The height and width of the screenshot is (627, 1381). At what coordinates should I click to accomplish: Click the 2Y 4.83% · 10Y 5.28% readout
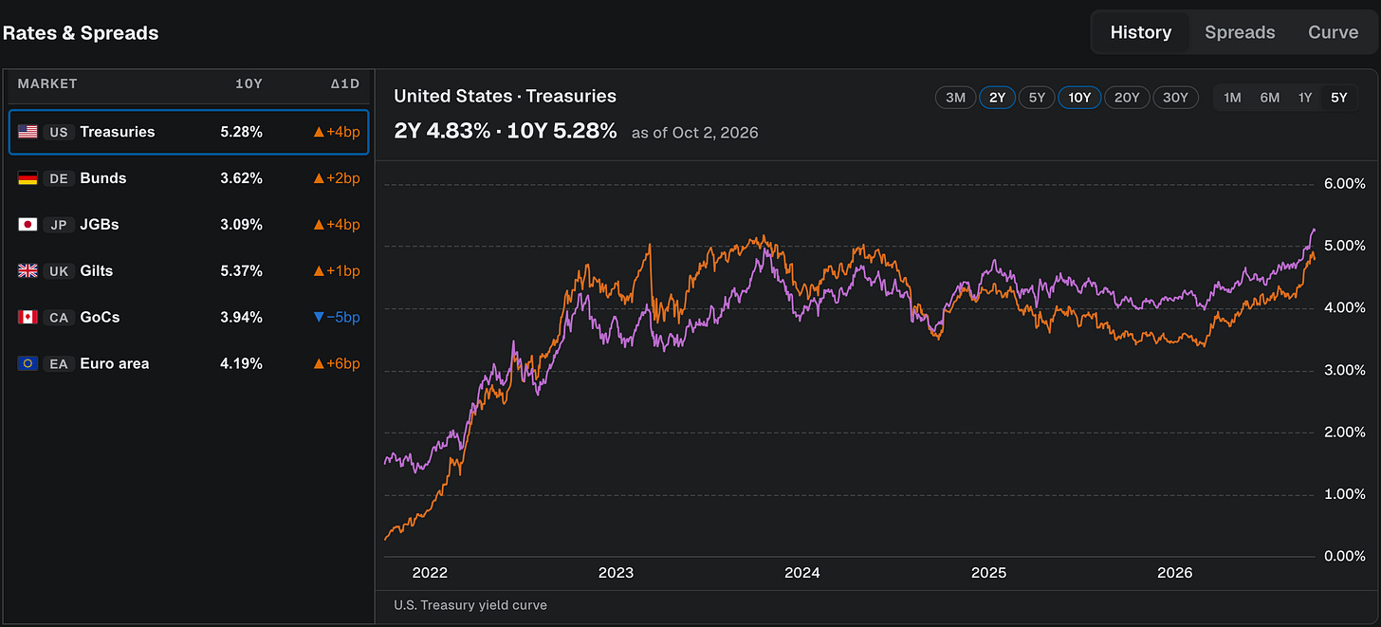click(506, 131)
